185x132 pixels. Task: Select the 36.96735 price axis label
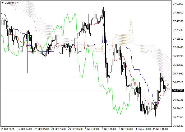tap(178, 56)
